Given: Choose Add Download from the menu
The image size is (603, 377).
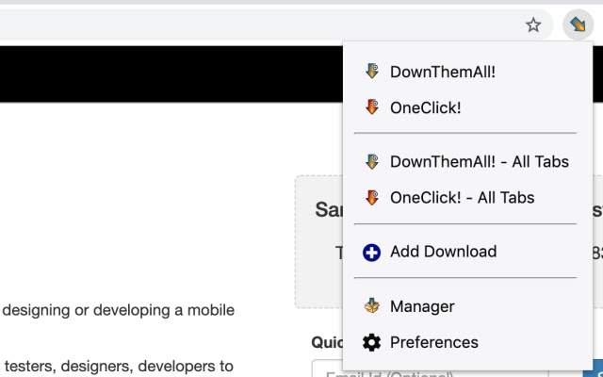Looking at the screenshot, I should (443, 253).
